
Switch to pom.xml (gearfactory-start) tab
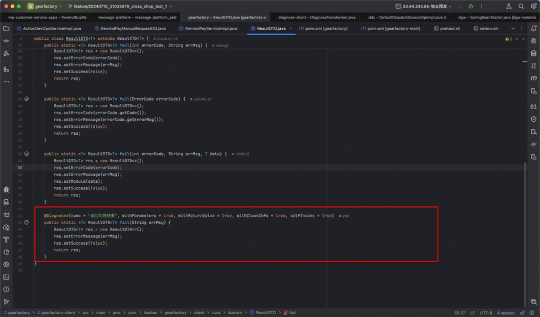pyautogui.click(x=390, y=28)
